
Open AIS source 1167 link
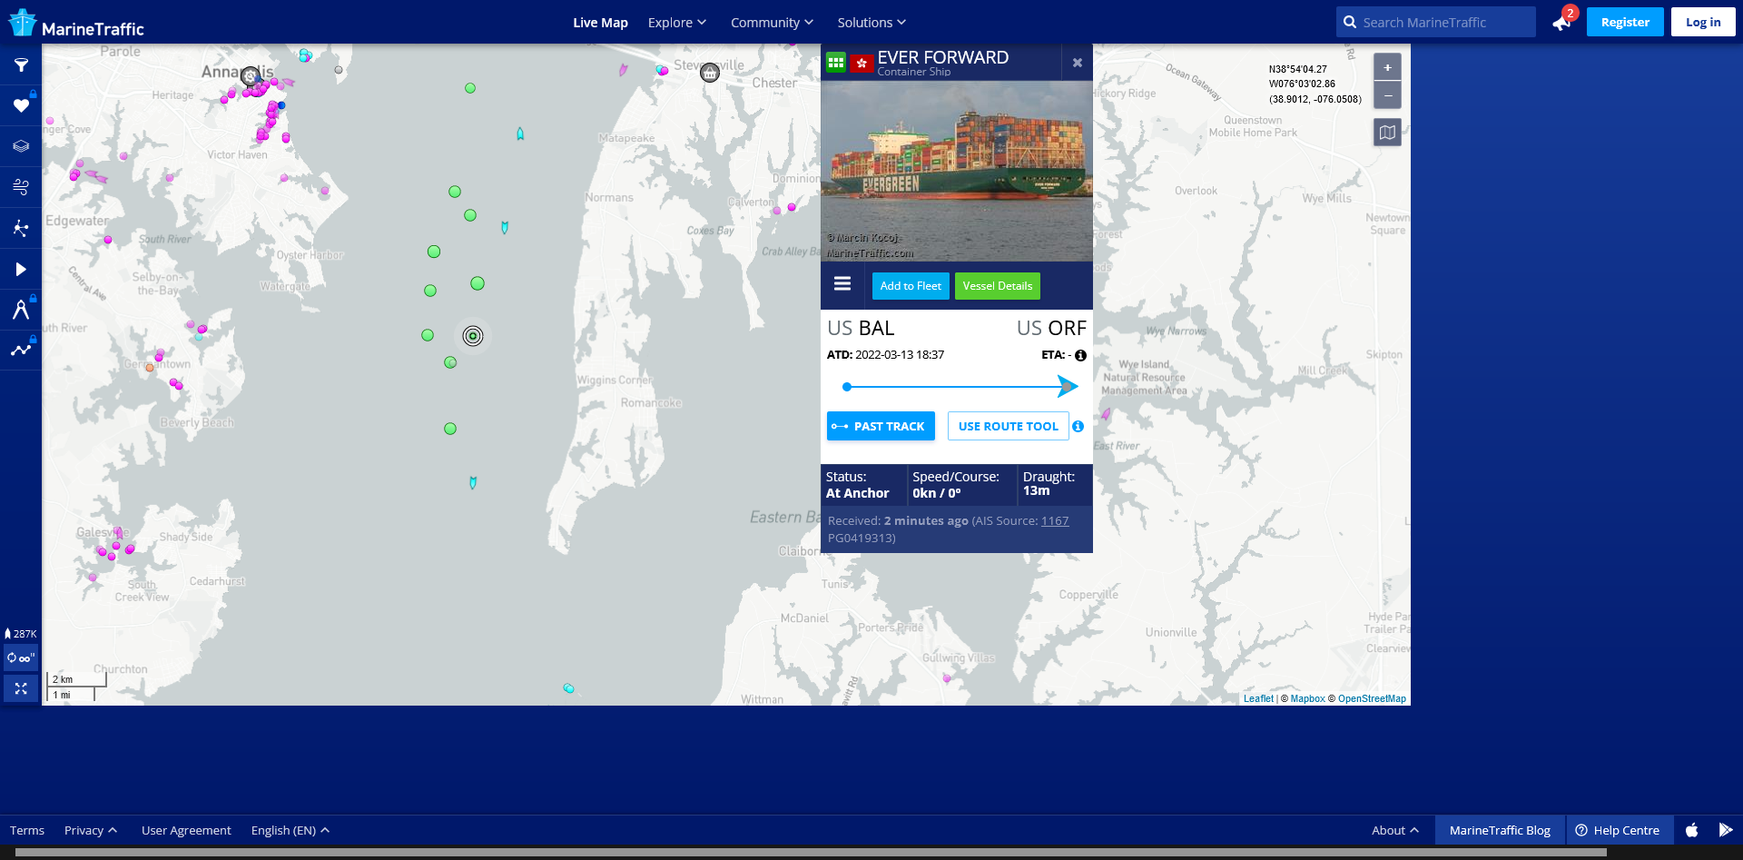1055,521
